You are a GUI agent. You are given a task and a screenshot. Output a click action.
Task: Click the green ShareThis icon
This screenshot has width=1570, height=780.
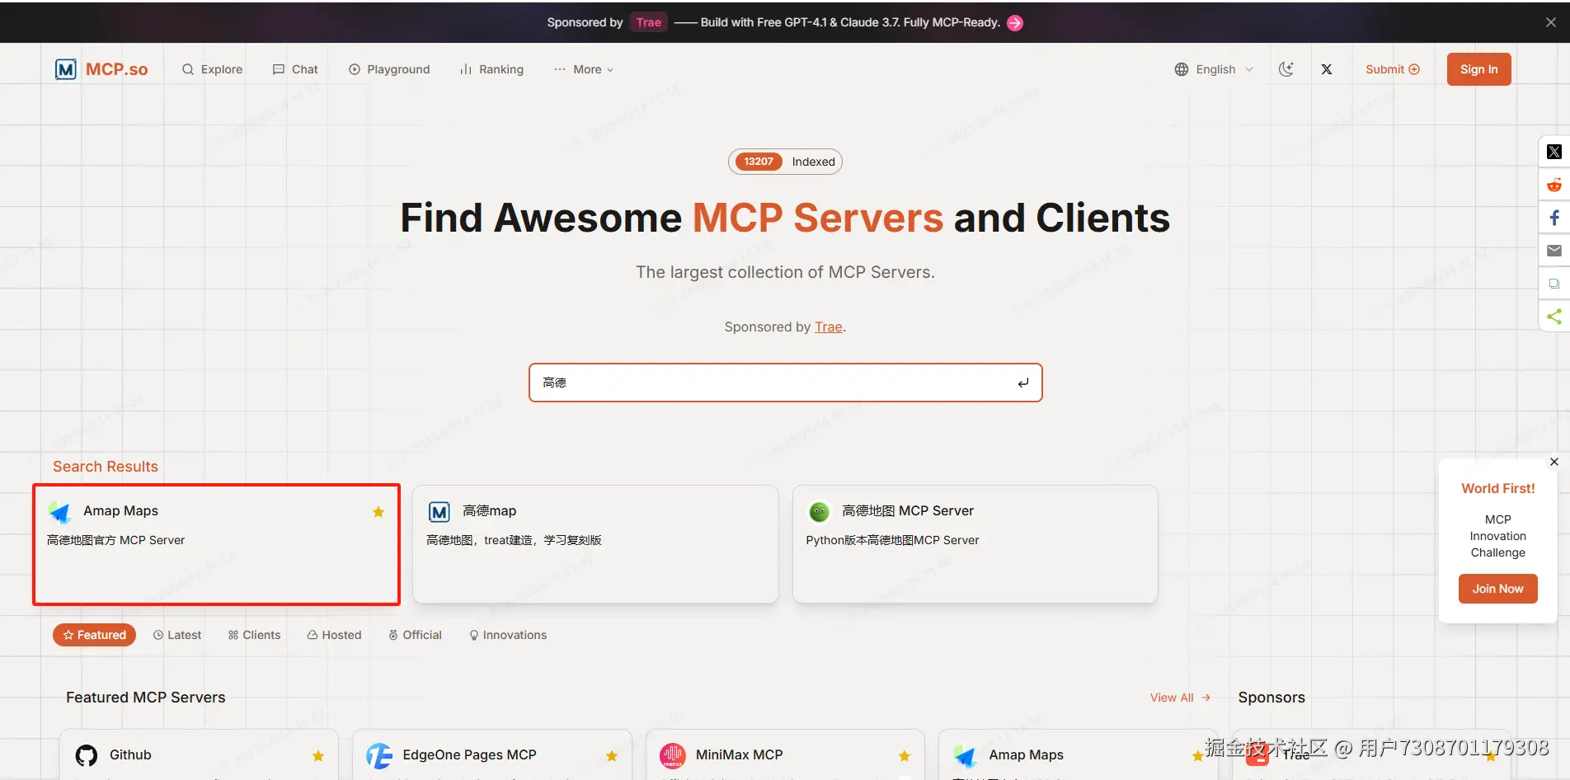click(1554, 317)
